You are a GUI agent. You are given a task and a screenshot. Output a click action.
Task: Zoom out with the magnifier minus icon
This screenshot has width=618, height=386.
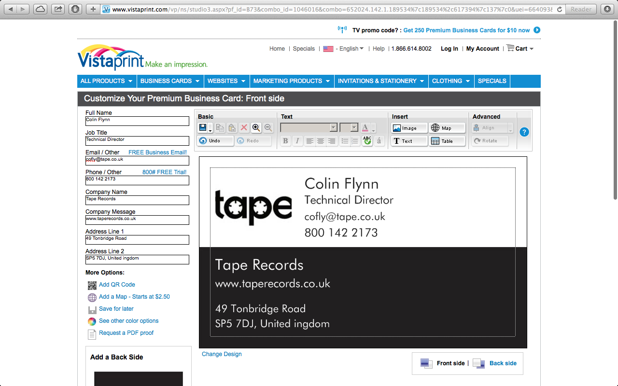coord(268,128)
